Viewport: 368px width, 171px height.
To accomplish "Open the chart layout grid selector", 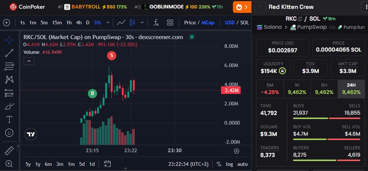I will [x=170, y=23].
